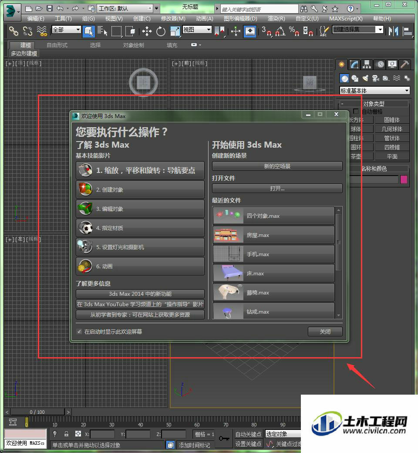Uncheck 在启动时显示此欢迎屏幕 checkbox
418x453 pixels.
(x=79, y=331)
